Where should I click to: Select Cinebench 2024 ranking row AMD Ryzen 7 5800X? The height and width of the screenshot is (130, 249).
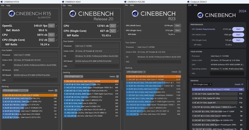[x=218, y=107]
